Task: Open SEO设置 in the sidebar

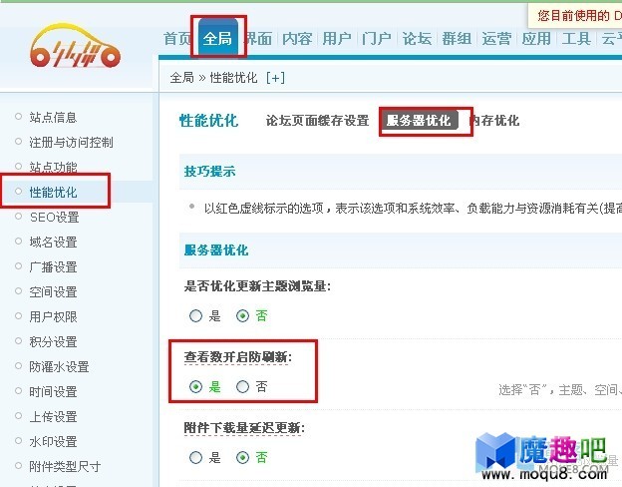Action: click(x=55, y=217)
